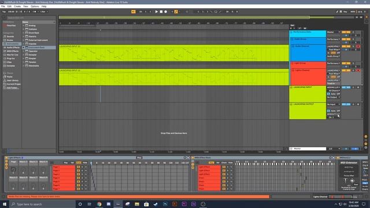This screenshot has width=370, height=208.
Task: Toggle the Performance Demo group track activator
Action: coord(346,32)
